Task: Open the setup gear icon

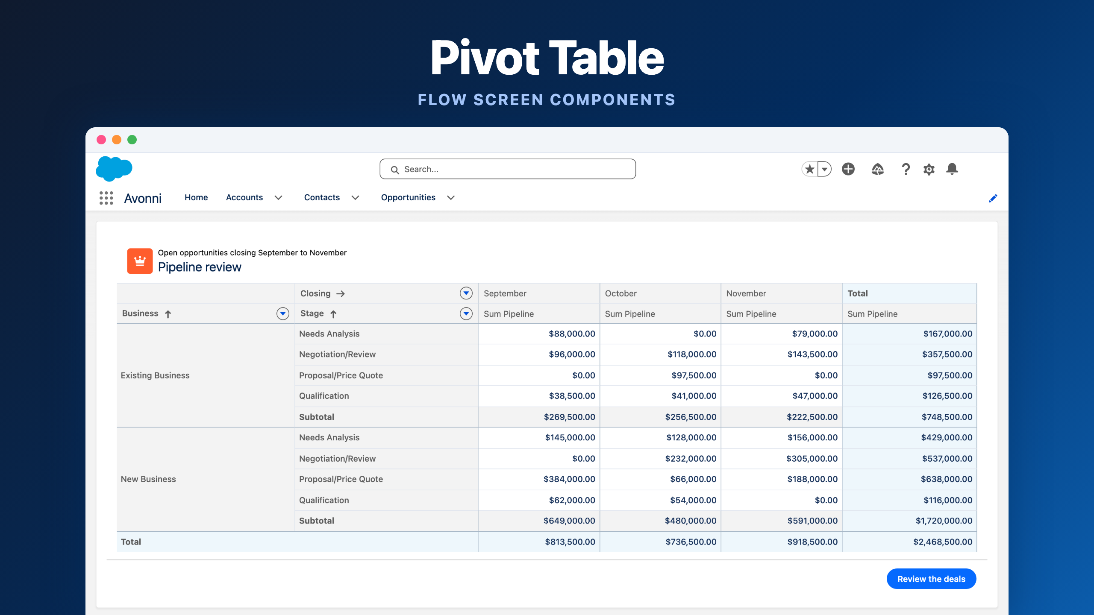Action: tap(929, 170)
